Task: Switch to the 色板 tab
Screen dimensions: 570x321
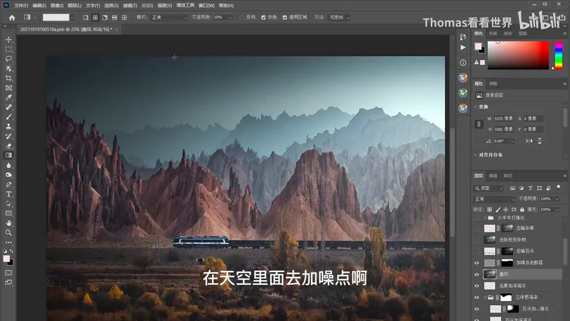Action: coord(493,33)
